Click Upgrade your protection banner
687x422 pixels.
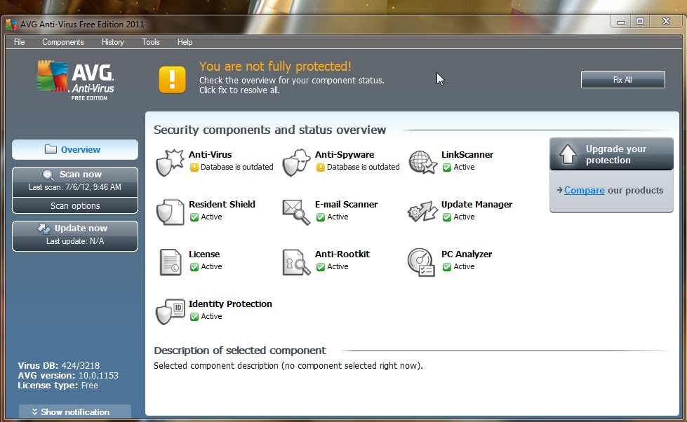[x=611, y=154]
